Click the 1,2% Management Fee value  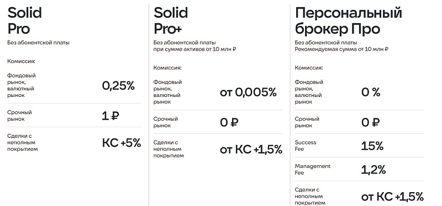point(373,170)
